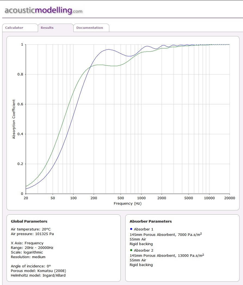Click the acousticmodelling.com logo
The height and width of the screenshot is (285, 243).
tap(43, 10)
